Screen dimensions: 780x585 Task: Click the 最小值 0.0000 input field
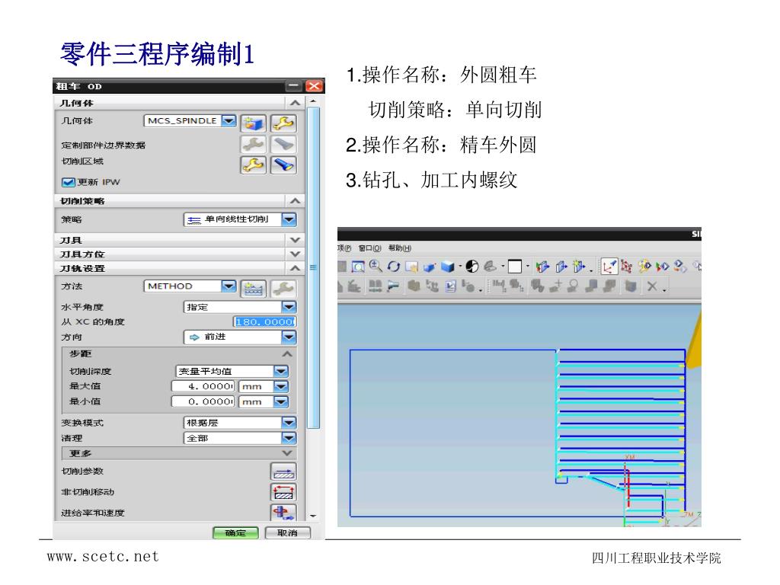(203, 401)
